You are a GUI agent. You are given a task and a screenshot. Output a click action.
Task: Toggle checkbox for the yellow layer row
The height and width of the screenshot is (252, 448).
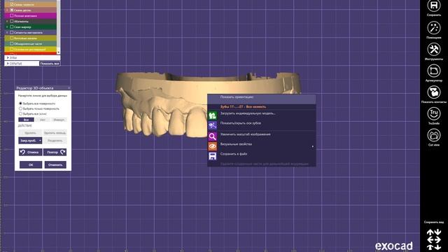pos(12,50)
